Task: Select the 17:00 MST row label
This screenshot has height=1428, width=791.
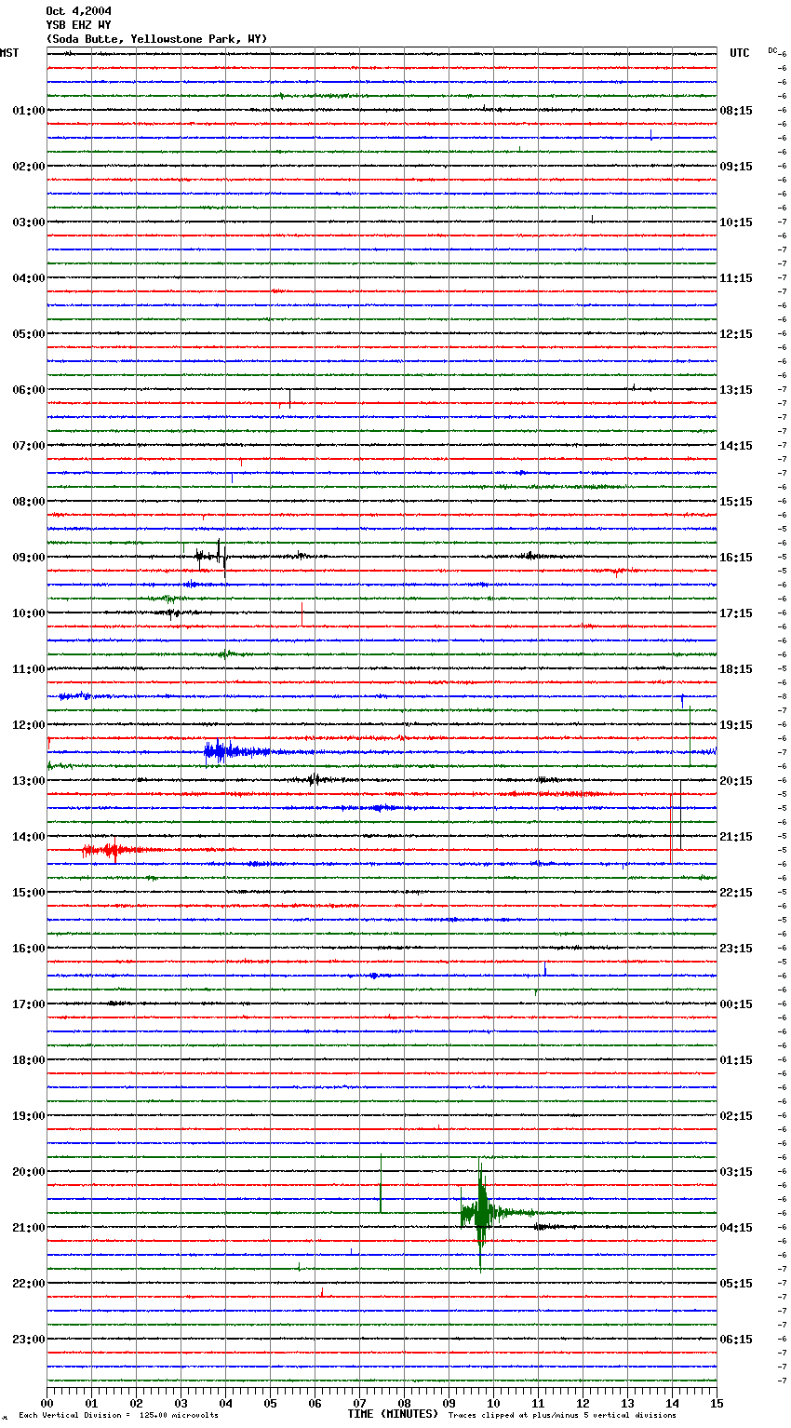Action: point(28,1004)
